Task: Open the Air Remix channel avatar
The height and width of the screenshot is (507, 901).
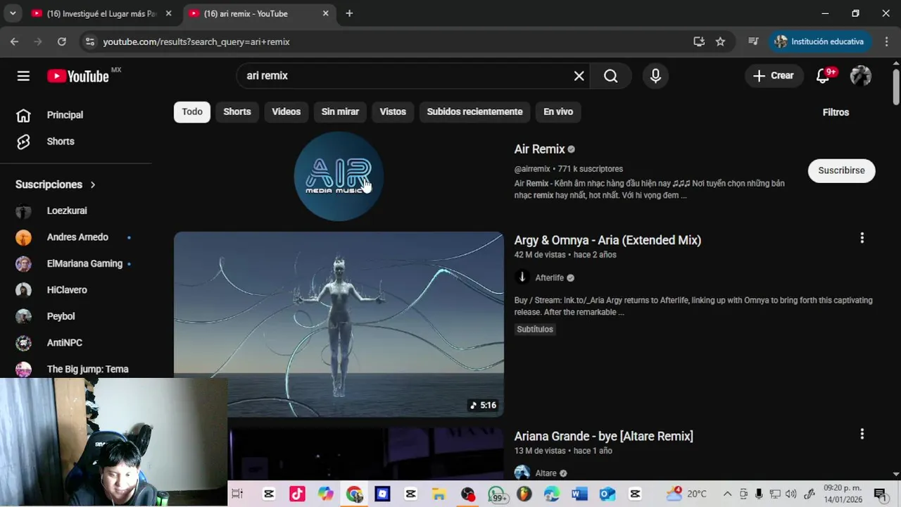Action: pos(339,176)
